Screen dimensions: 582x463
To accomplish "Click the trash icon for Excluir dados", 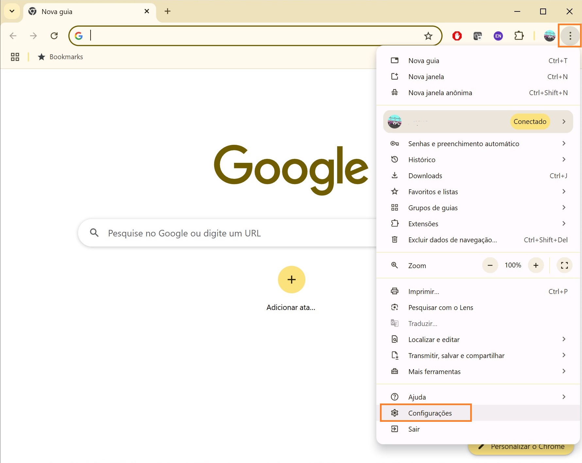I will pos(395,239).
